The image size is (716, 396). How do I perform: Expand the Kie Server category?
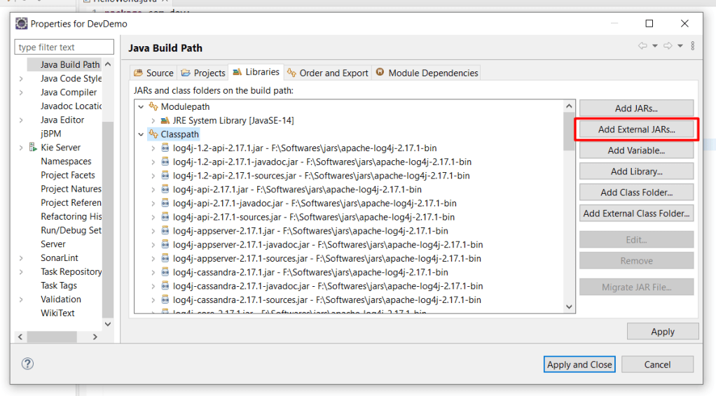[x=22, y=148]
